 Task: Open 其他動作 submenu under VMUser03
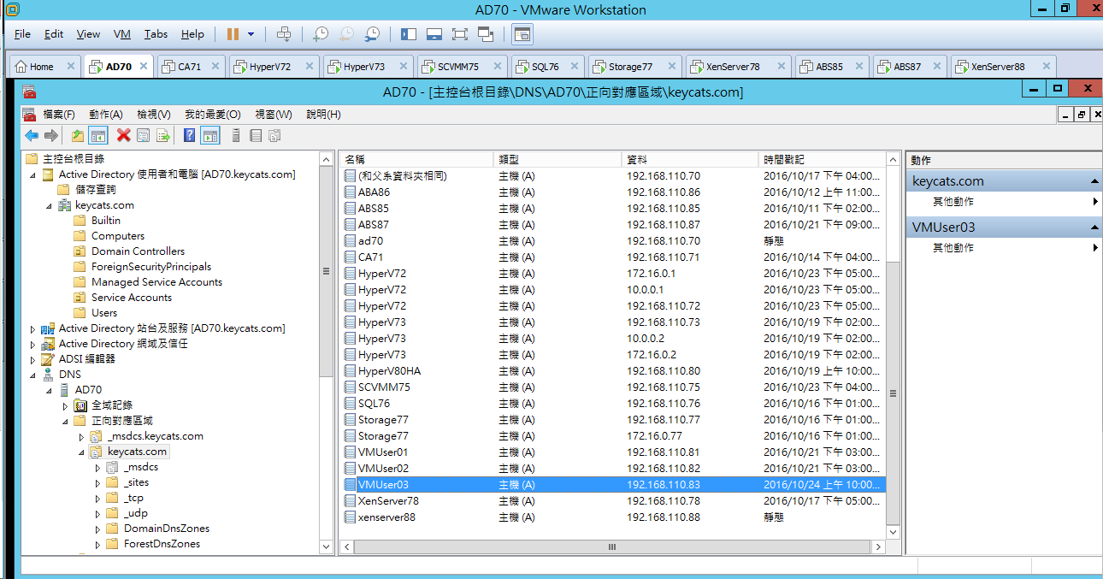pyautogui.click(x=1004, y=248)
